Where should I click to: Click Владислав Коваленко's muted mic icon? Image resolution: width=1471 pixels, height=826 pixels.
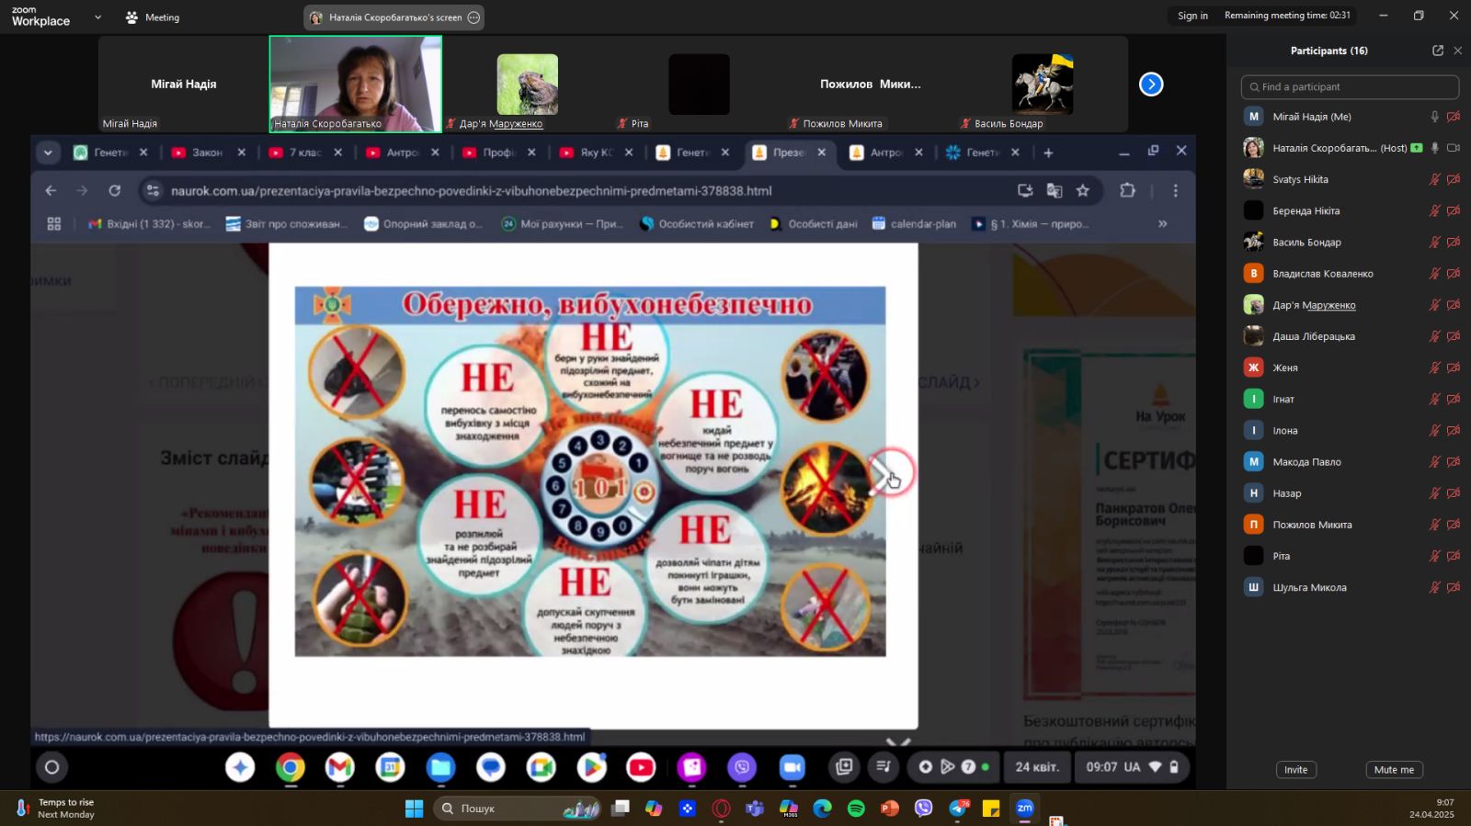1434,273
